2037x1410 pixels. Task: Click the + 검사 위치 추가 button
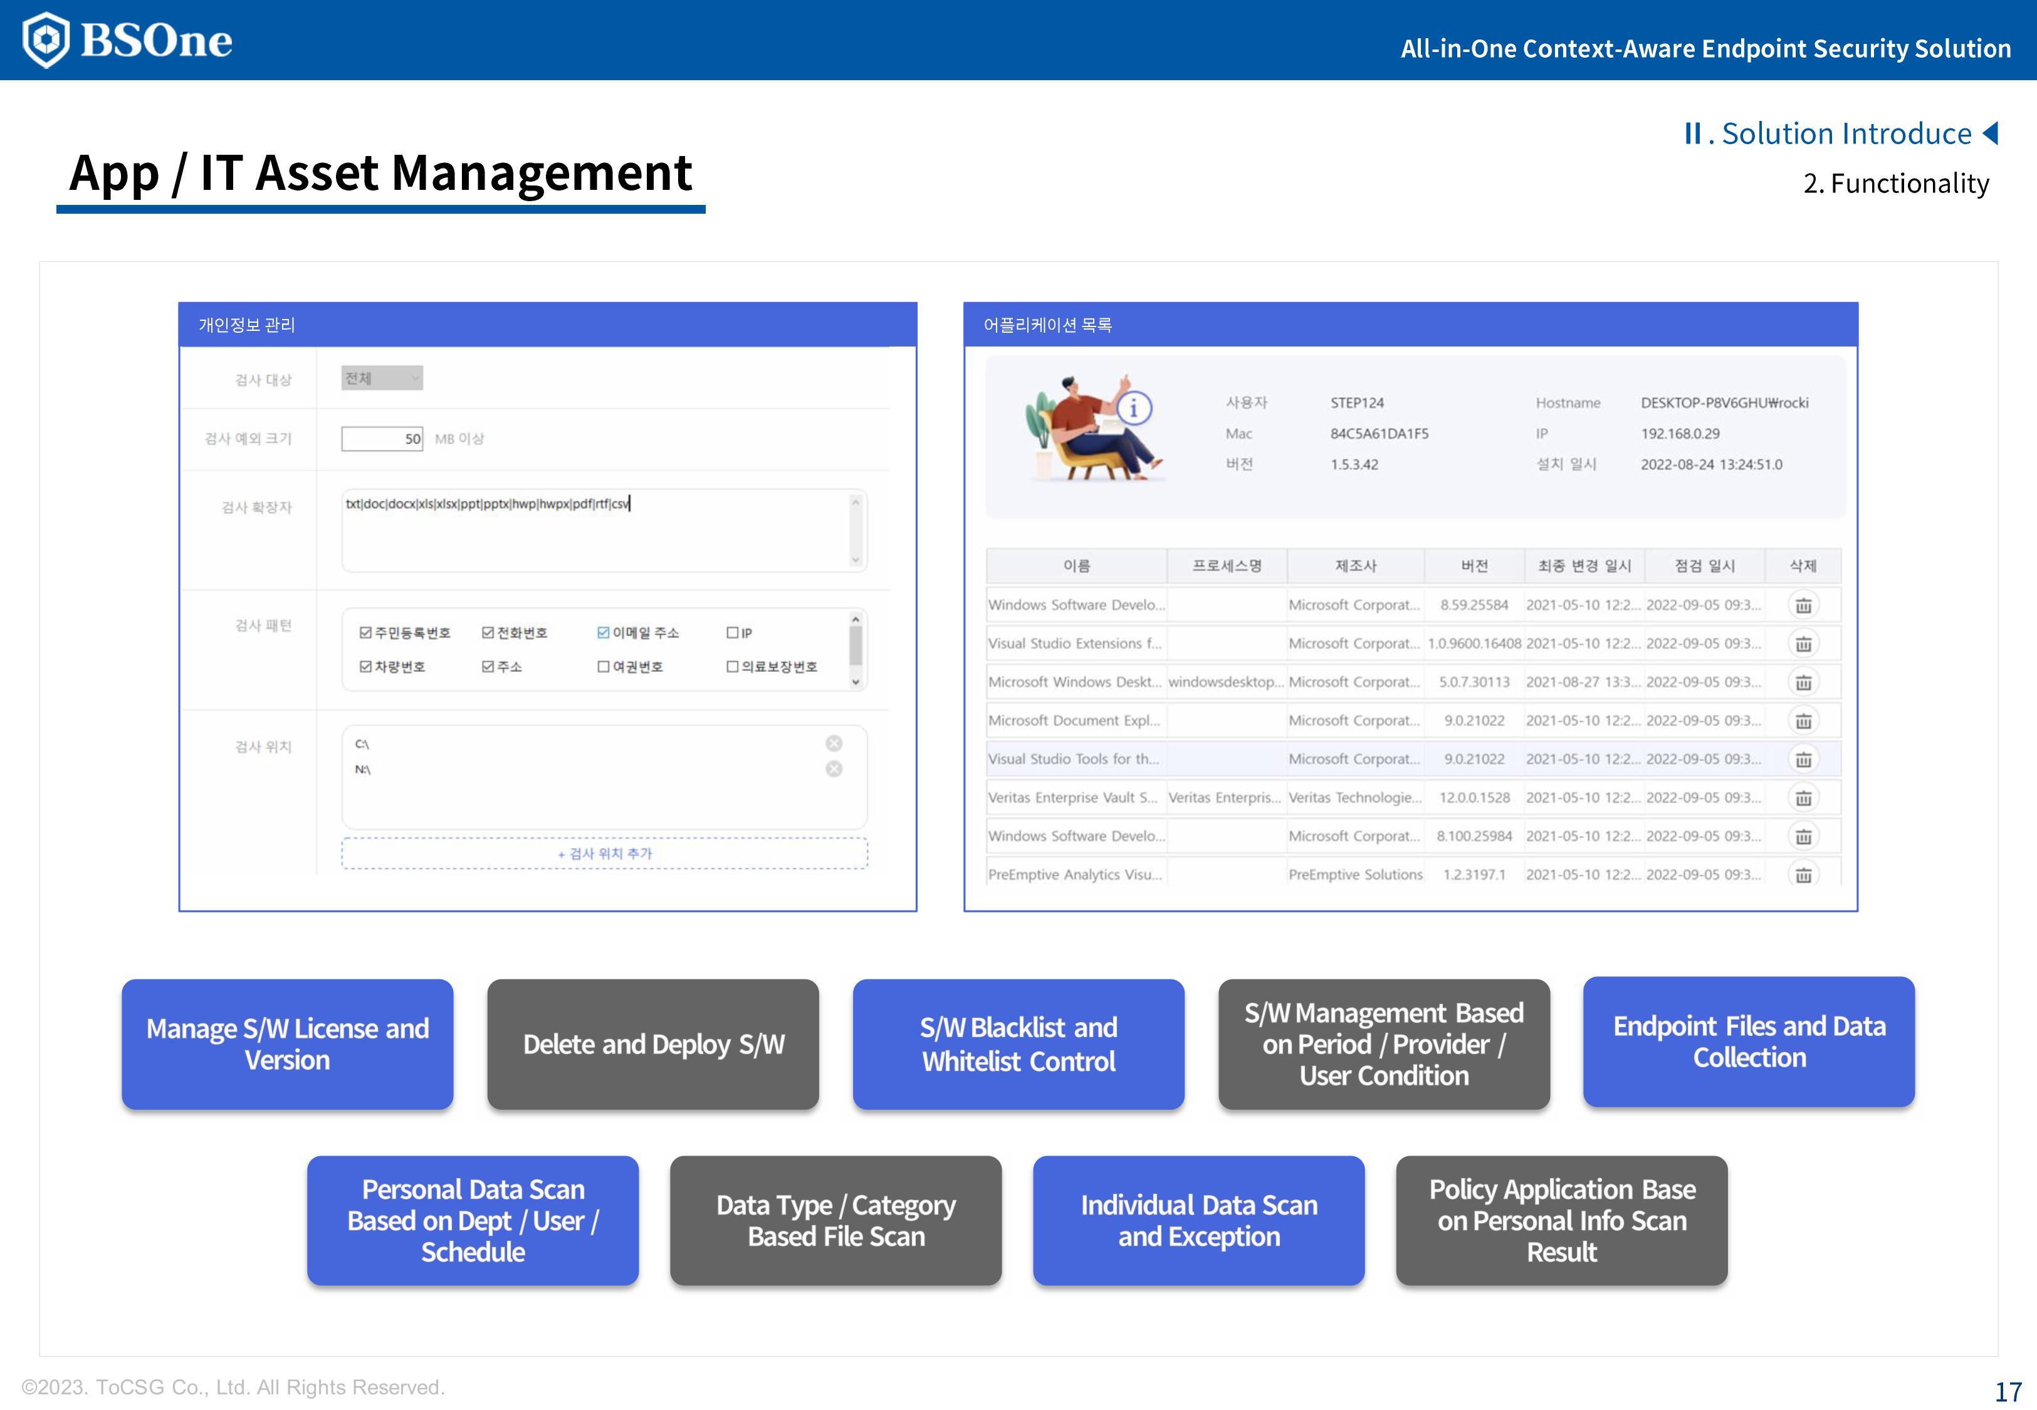[604, 854]
